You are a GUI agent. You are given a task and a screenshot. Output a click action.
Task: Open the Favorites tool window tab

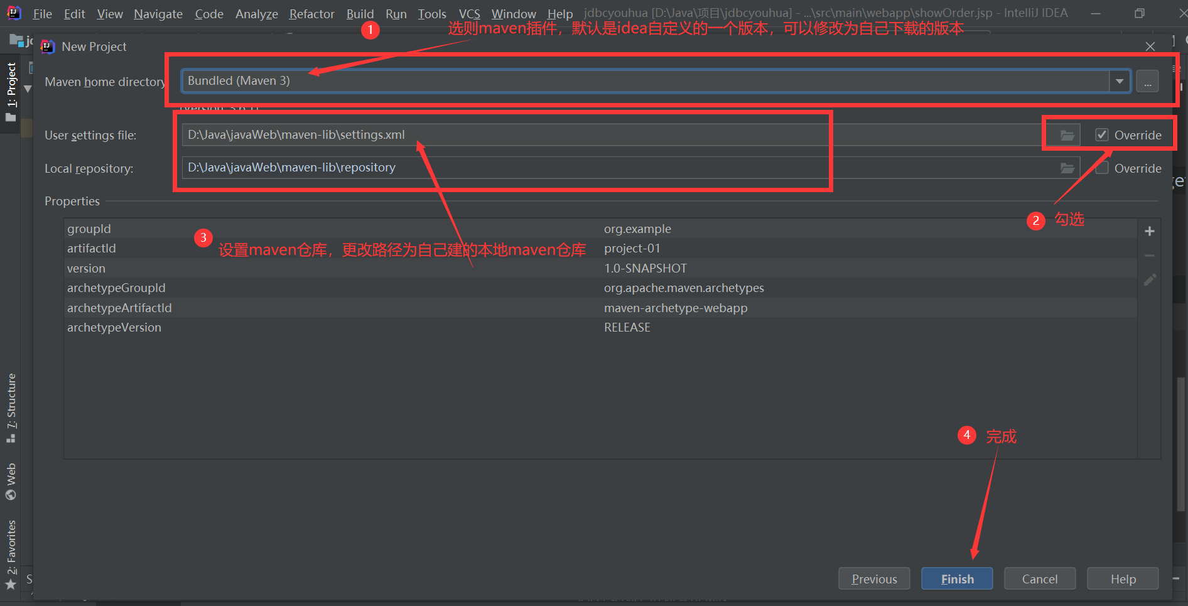(x=11, y=555)
